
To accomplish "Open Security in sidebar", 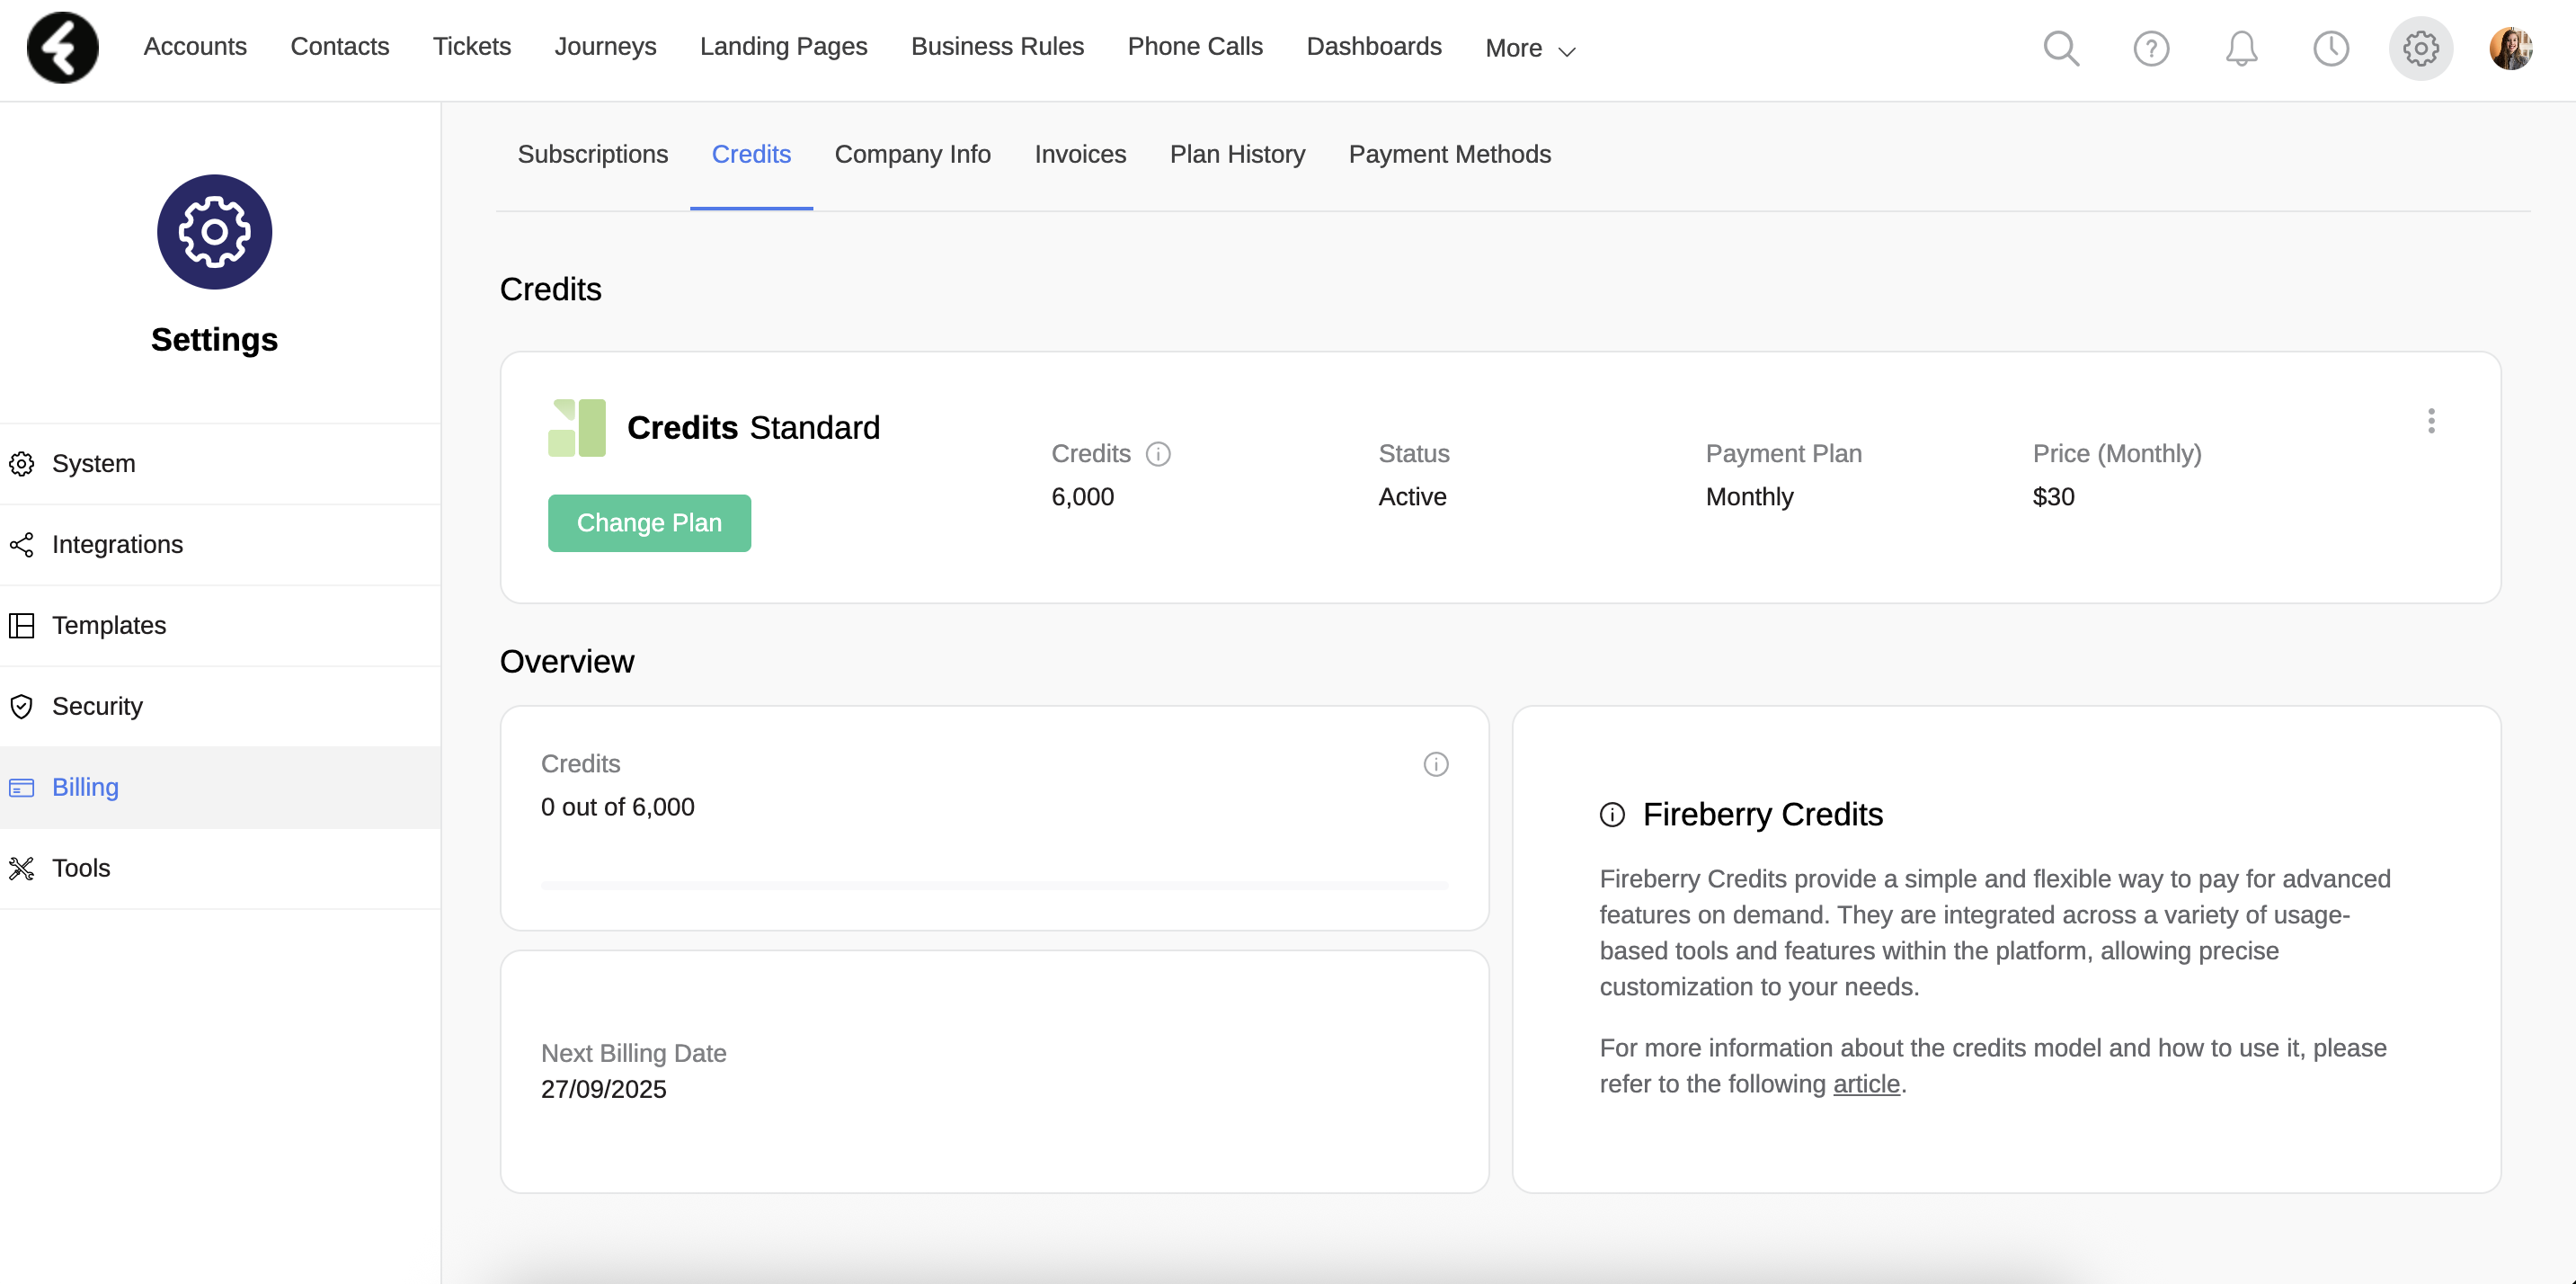I will point(220,707).
